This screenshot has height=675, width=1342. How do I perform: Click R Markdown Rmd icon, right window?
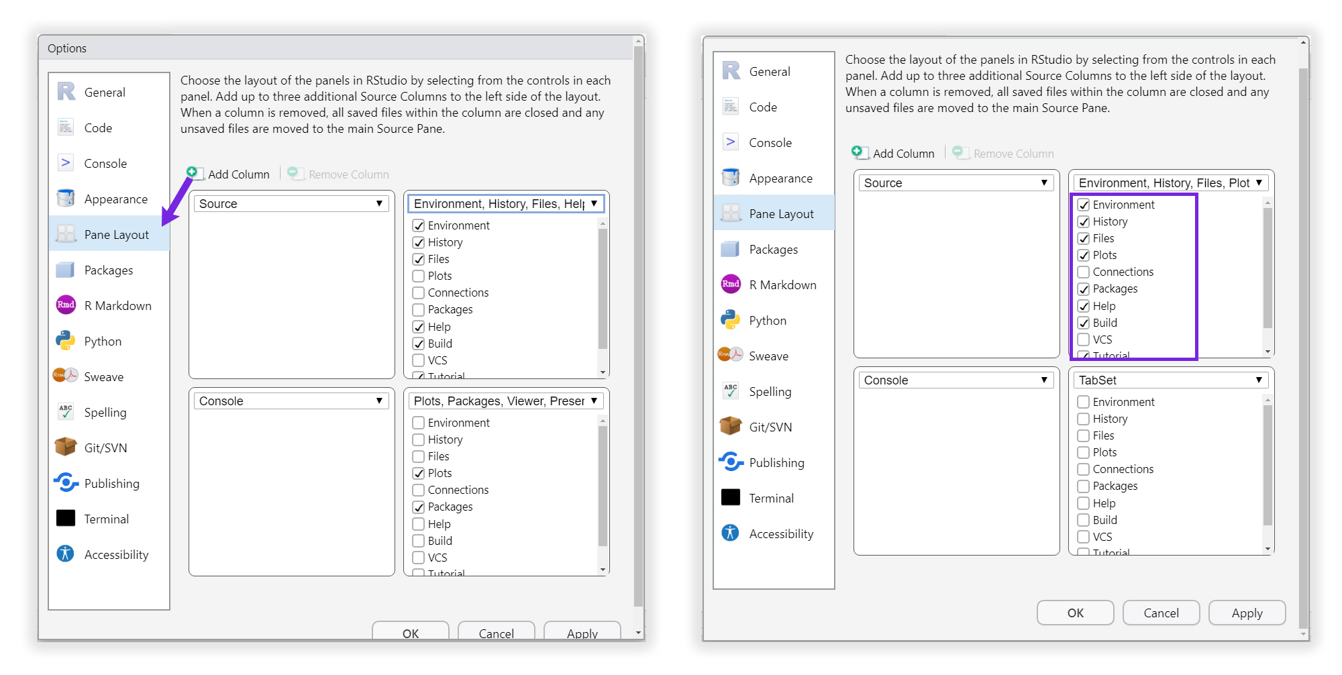coord(731,284)
